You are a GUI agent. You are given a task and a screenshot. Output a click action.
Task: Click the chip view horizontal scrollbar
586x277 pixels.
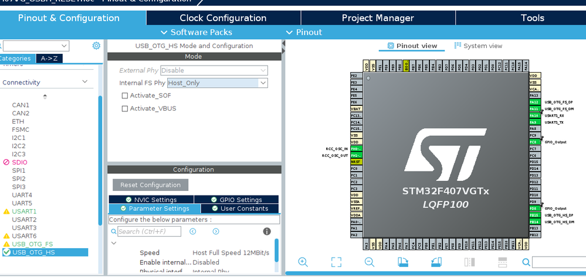[x=435, y=273]
